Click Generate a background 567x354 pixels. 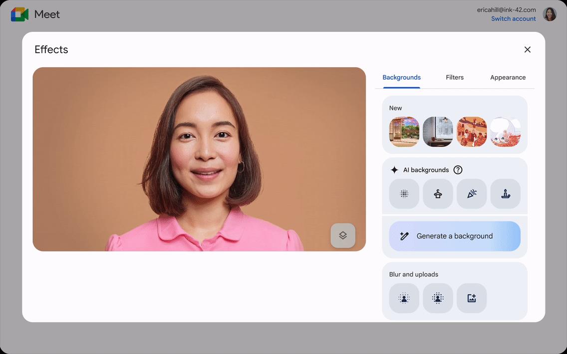454,236
